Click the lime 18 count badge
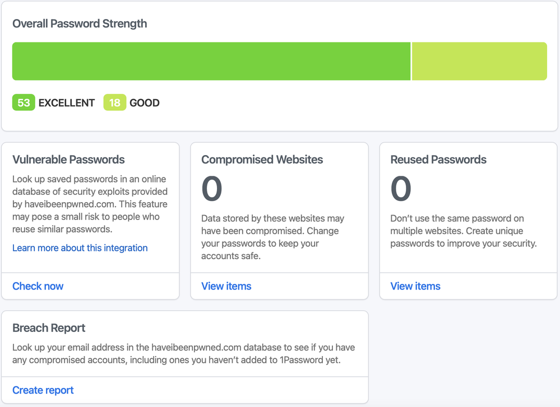This screenshot has width=560, height=407. point(114,102)
